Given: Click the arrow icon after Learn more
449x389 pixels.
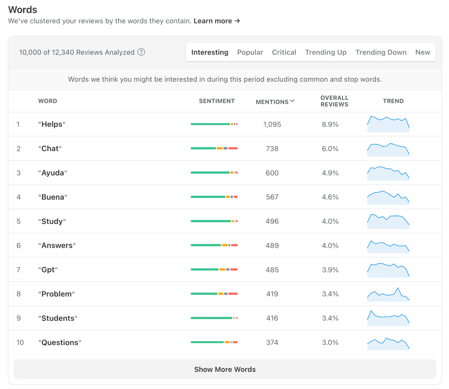Looking at the screenshot, I should [237, 21].
